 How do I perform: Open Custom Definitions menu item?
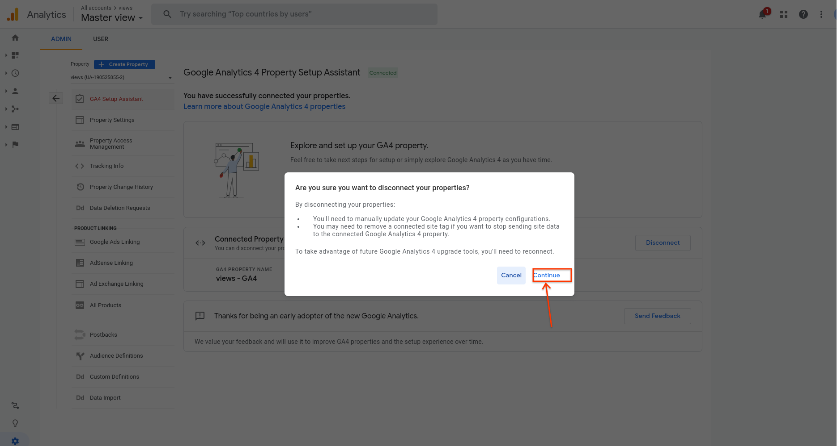[x=123, y=377]
